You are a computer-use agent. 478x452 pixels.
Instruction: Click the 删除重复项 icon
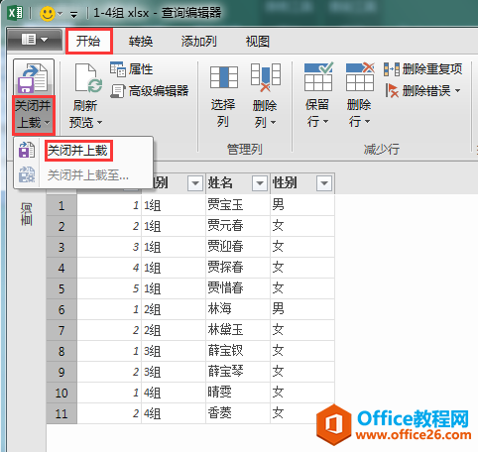(x=392, y=69)
